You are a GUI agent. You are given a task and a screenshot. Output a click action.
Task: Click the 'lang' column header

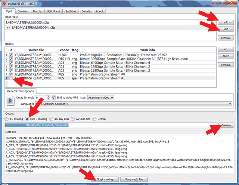point(75,50)
